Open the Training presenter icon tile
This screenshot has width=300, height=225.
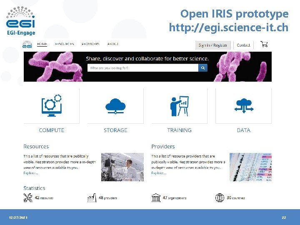pos(179,105)
